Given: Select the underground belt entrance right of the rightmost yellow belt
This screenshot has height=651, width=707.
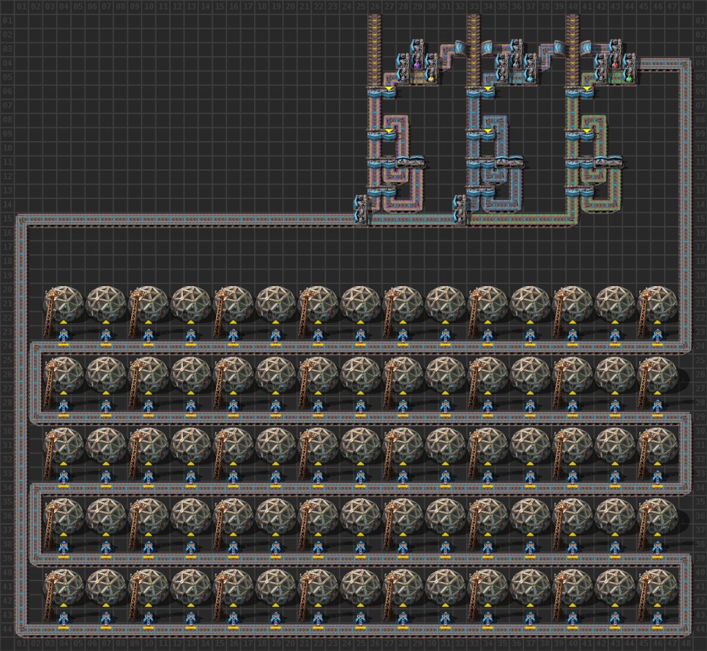Looking at the screenshot, I should tap(587, 48).
